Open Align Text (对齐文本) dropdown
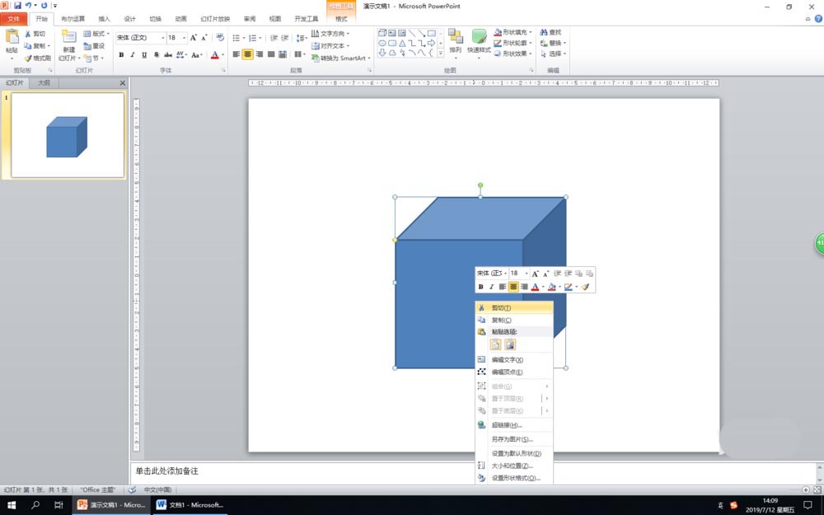 330,45
